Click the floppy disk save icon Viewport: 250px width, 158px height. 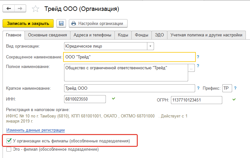point(61,23)
